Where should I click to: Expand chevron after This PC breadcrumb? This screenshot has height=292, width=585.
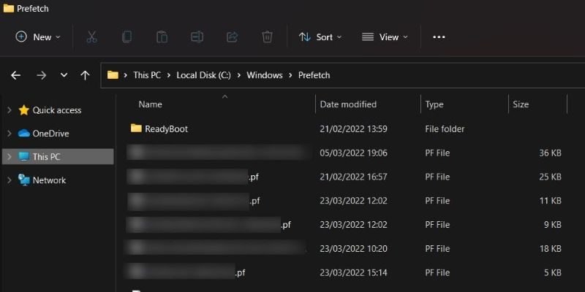(x=169, y=75)
